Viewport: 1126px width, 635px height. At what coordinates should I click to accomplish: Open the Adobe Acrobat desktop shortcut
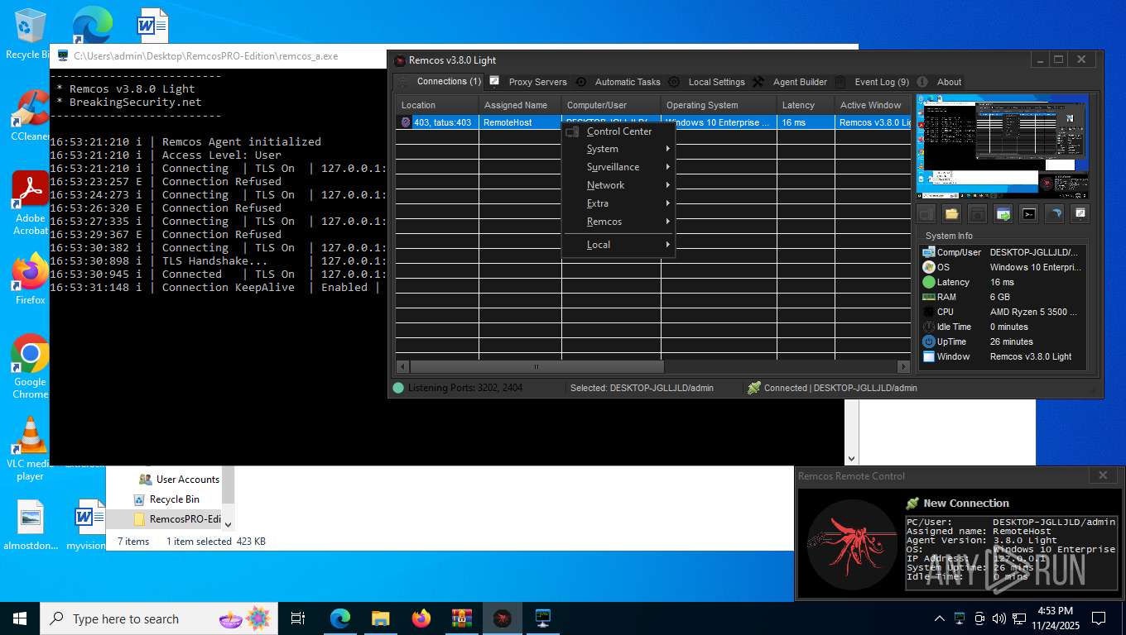click(30, 203)
